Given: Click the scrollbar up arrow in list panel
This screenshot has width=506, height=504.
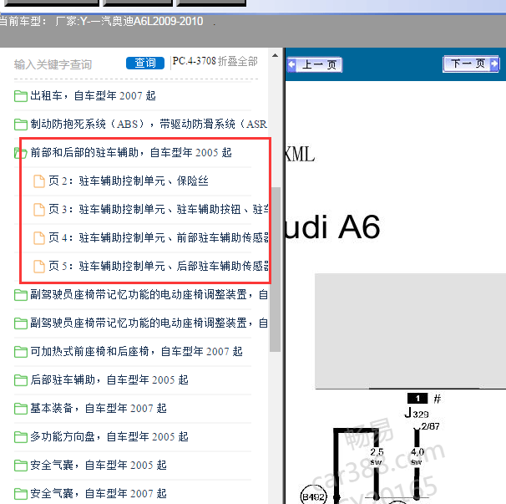Looking at the screenshot, I should tap(275, 55).
